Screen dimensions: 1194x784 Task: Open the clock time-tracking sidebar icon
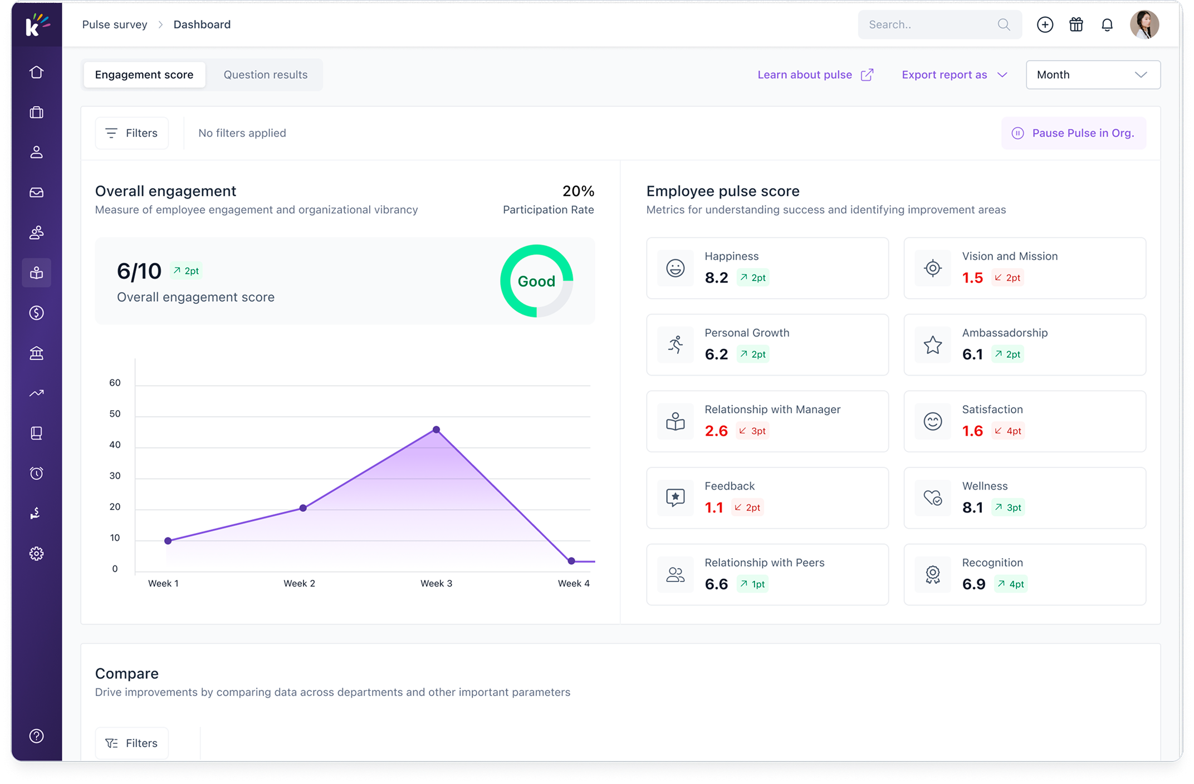[37, 474]
